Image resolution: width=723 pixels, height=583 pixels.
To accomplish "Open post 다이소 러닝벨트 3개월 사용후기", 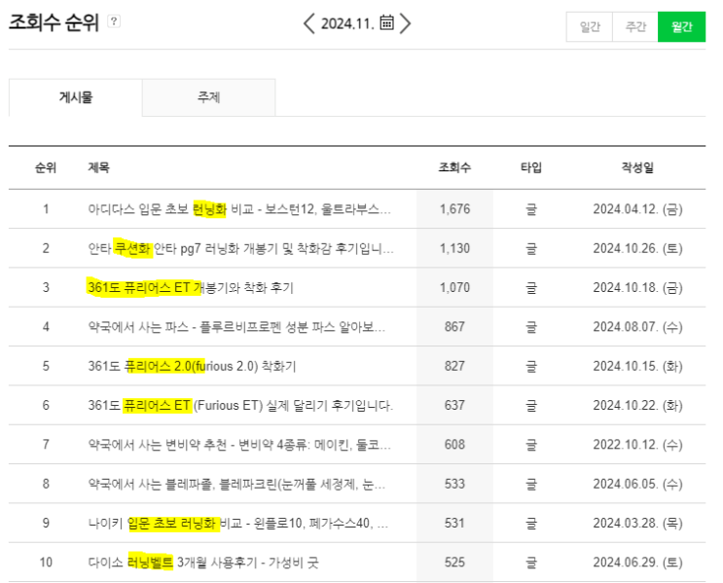I will 203,563.
